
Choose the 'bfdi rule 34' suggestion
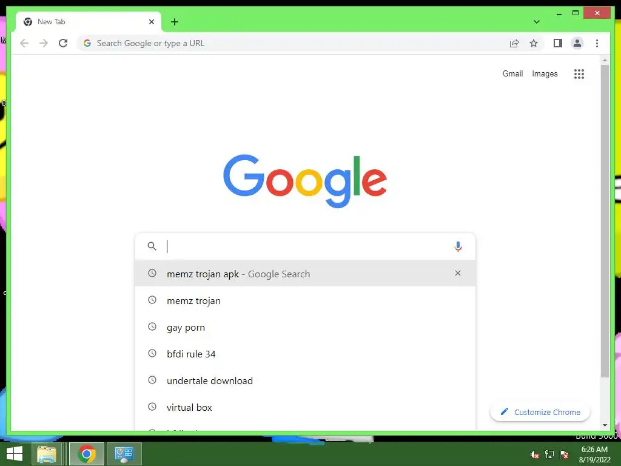pos(305,354)
